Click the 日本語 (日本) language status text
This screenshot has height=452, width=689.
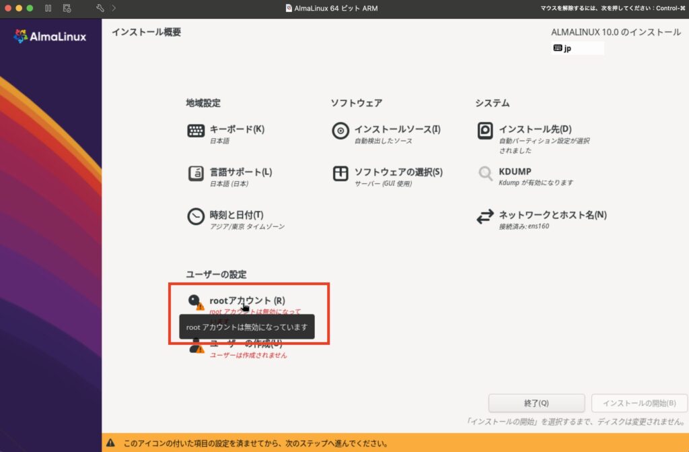(229, 183)
